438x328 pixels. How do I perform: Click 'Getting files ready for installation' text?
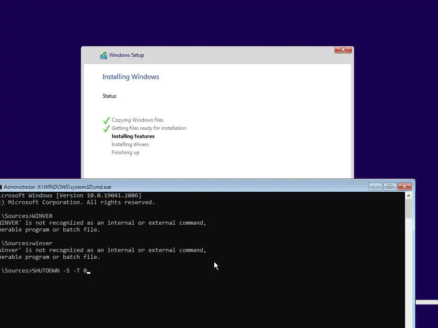click(x=148, y=128)
